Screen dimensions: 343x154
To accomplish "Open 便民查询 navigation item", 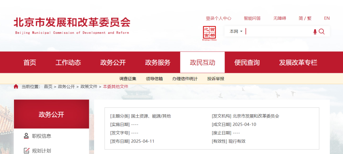I will click(x=247, y=63).
